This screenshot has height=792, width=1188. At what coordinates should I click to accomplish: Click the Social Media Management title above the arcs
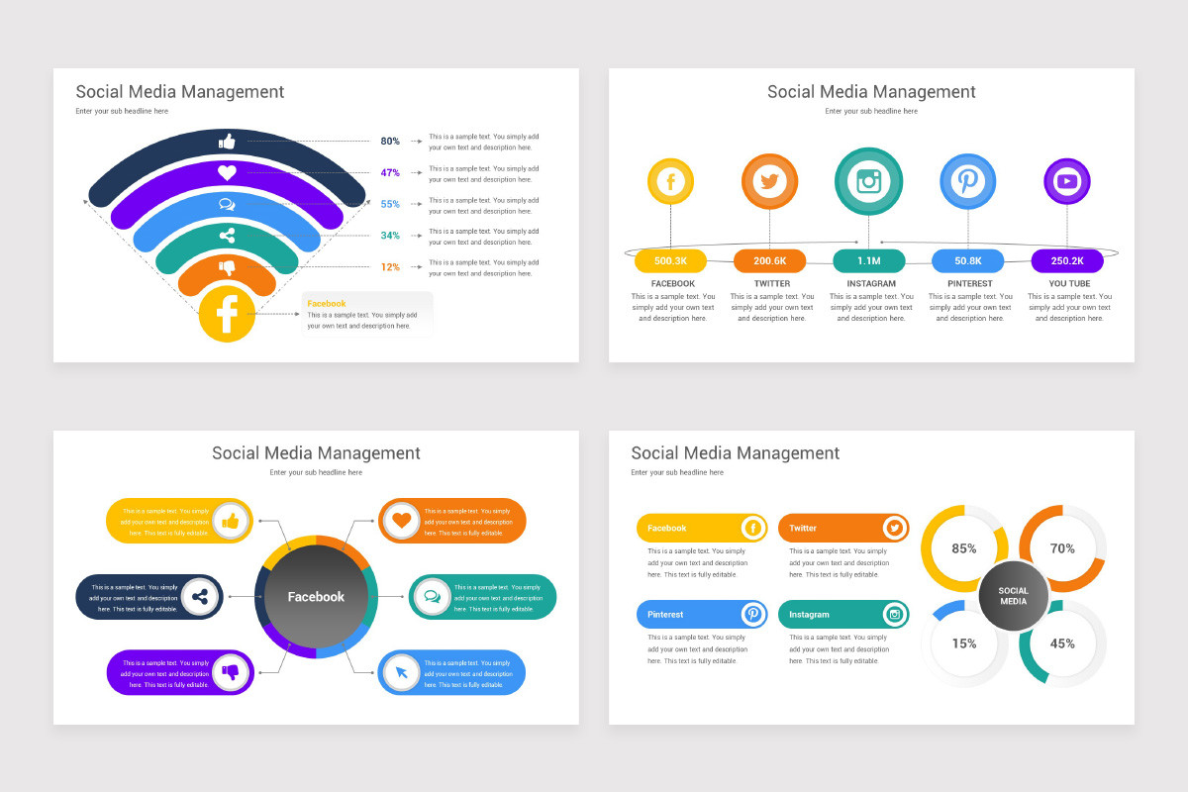coord(180,92)
